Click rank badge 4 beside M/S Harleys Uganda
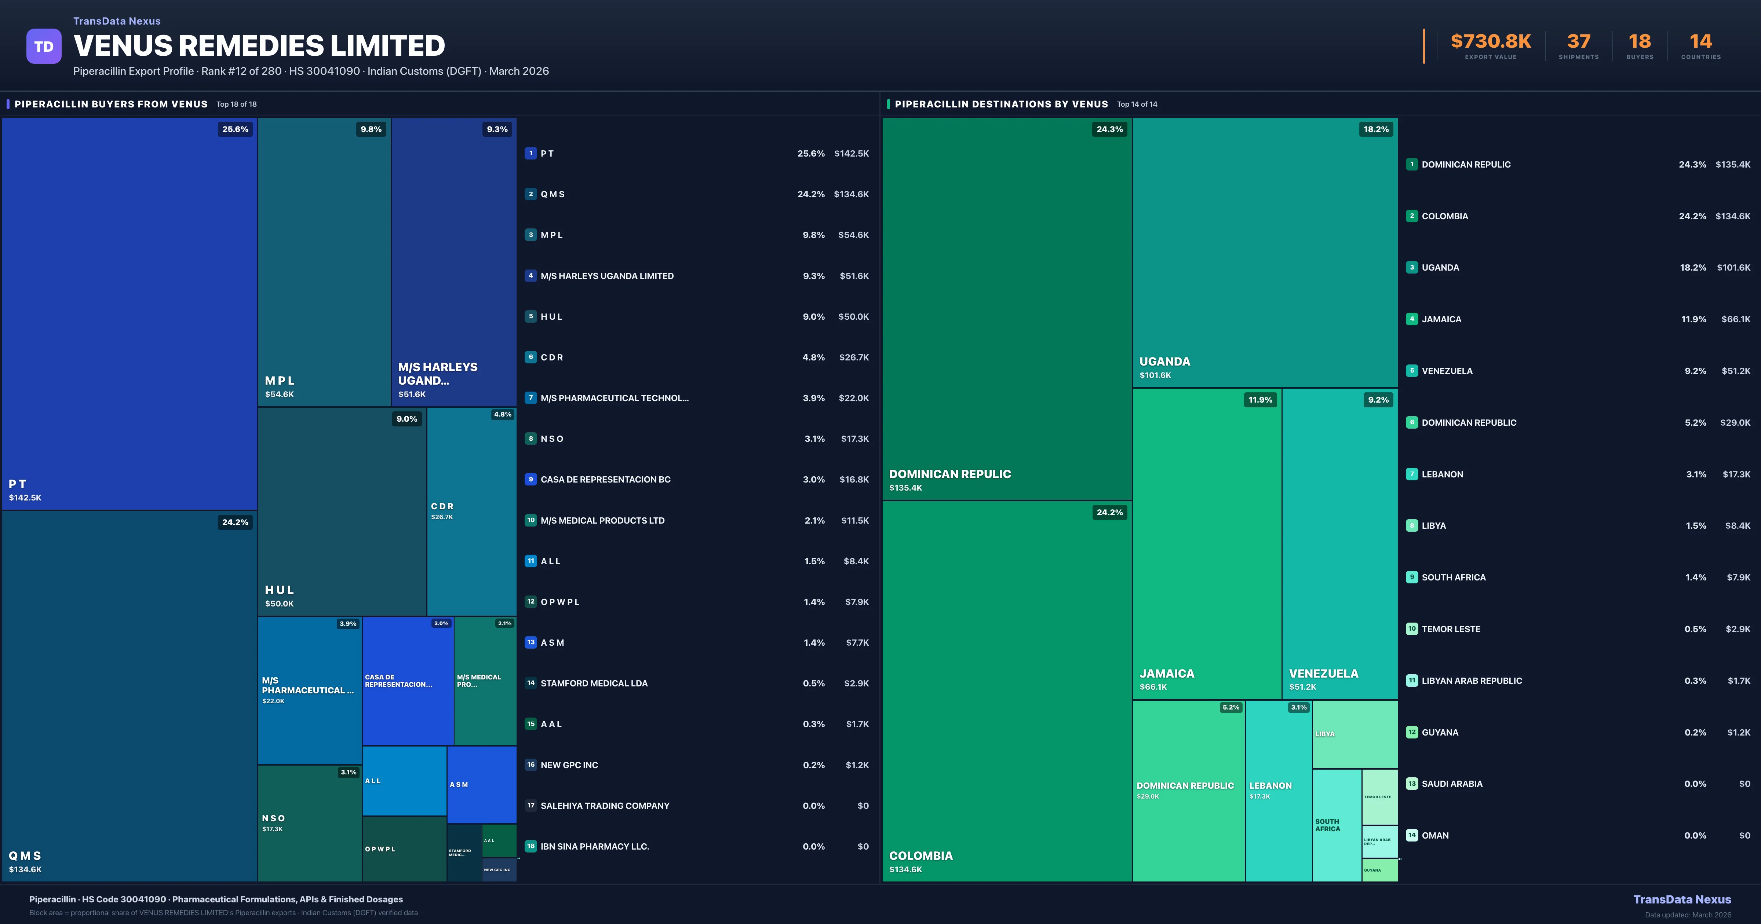Viewport: 1761px width, 924px height. [x=531, y=275]
